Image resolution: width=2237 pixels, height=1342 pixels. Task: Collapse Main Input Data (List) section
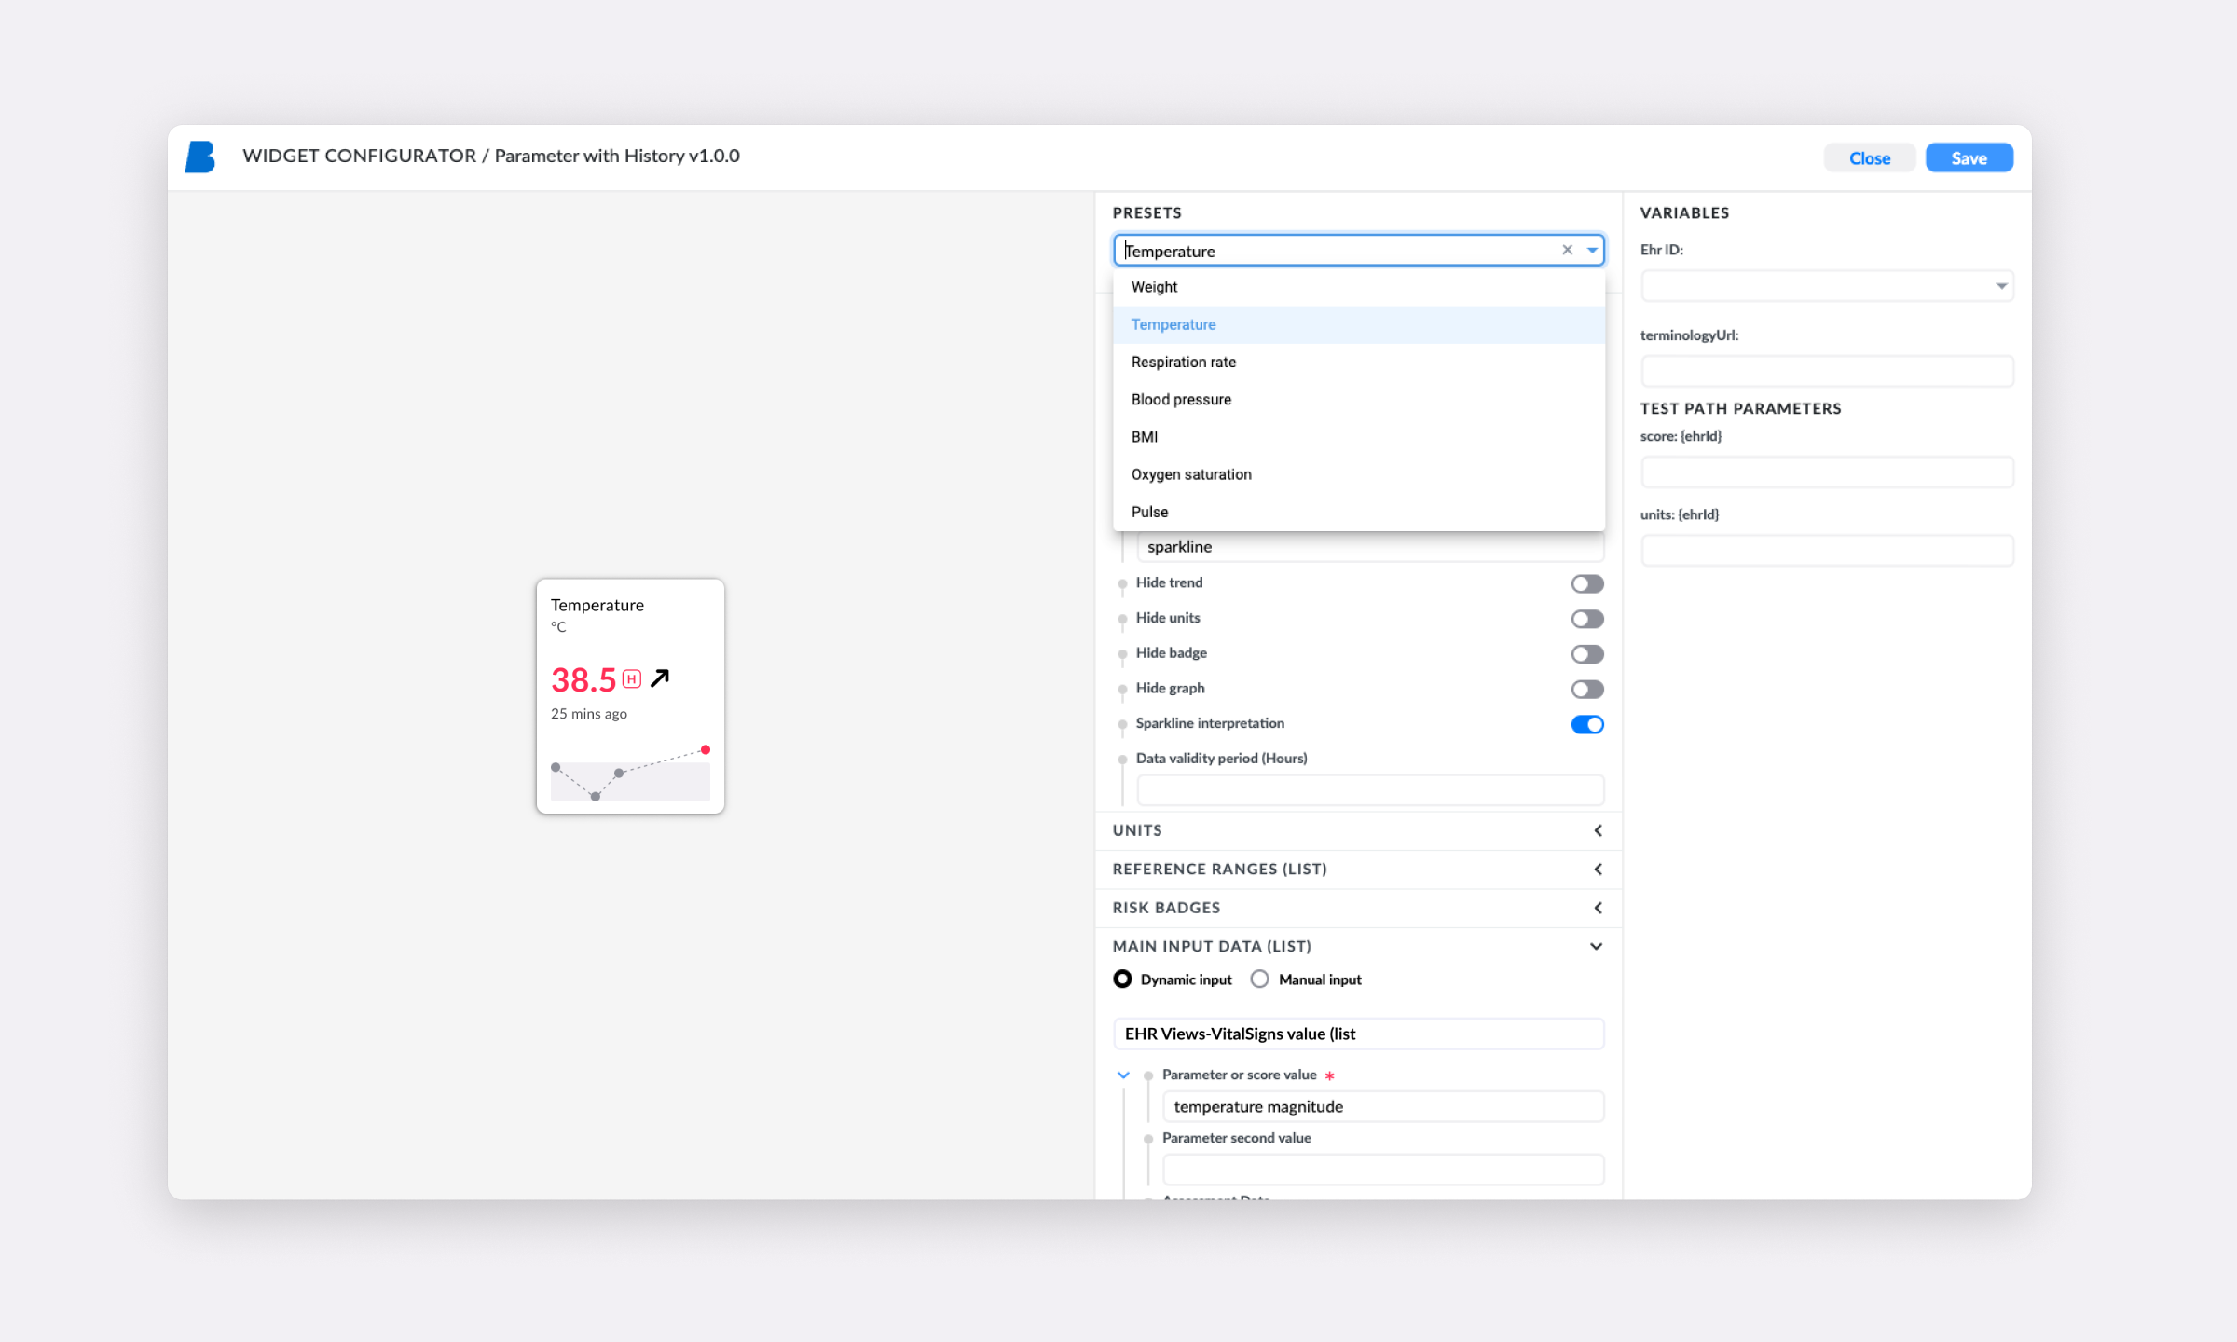pos(1597,946)
